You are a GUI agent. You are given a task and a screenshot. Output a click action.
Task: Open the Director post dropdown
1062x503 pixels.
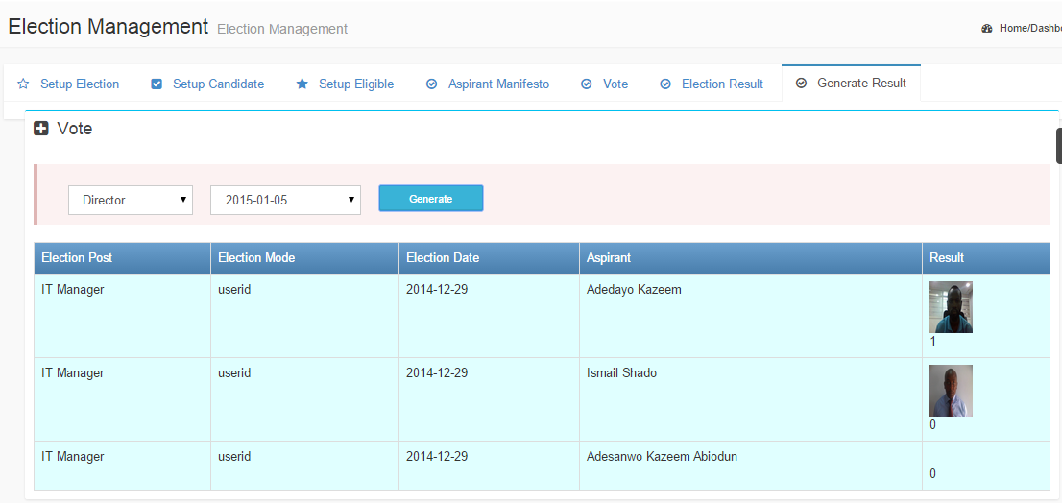(131, 200)
